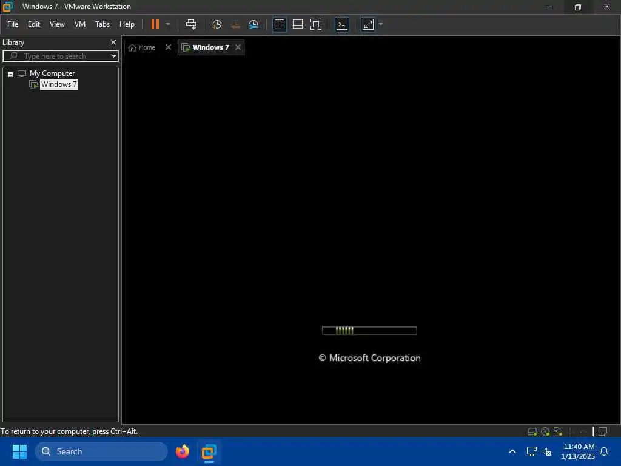Send Ctrl+Alt+Del to the virtual machine
Viewport: 621px width, 466px height.
pyautogui.click(x=191, y=24)
